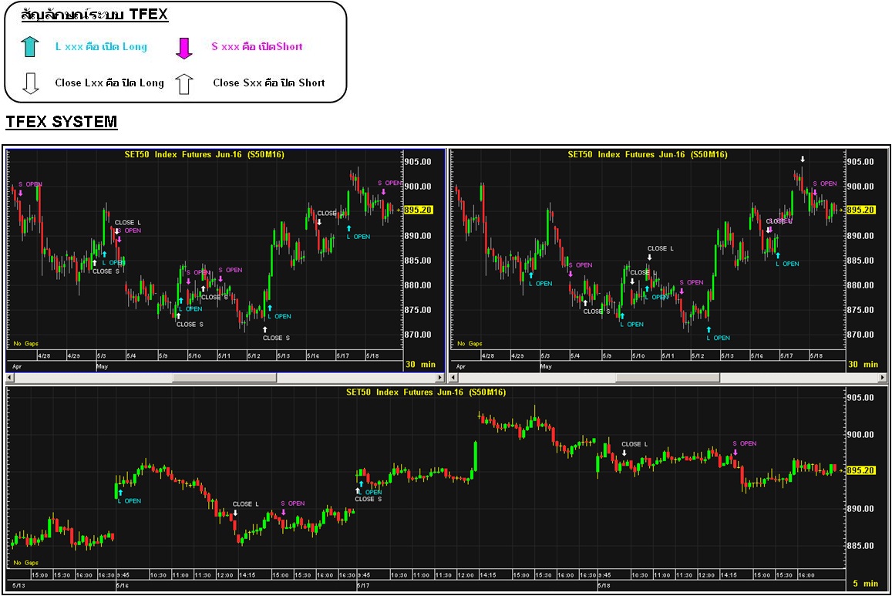Click the cyan 'L xxx' Long legend text
This screenshot has width=892, height=596.
[101, 46]
